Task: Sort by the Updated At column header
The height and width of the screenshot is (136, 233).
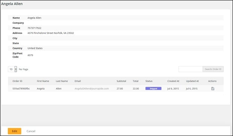Action: tap(192, 81)
